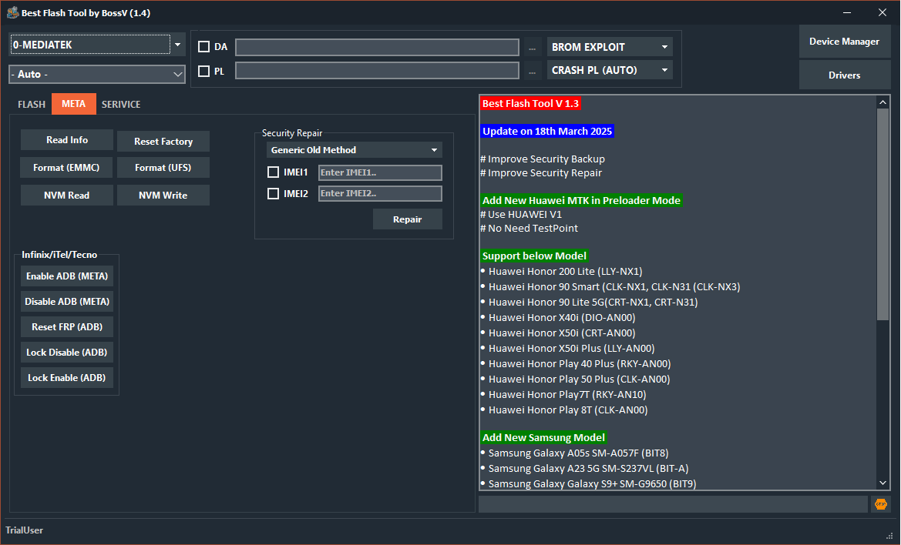Click the TrialUser status text
Viewport: 901px width, 545px height.
coord(24,530)
